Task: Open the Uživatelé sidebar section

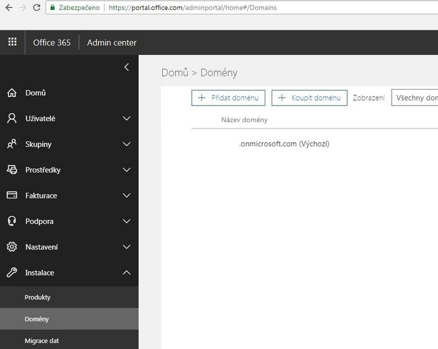Action: pyautogui.click(x=69, y=118)
